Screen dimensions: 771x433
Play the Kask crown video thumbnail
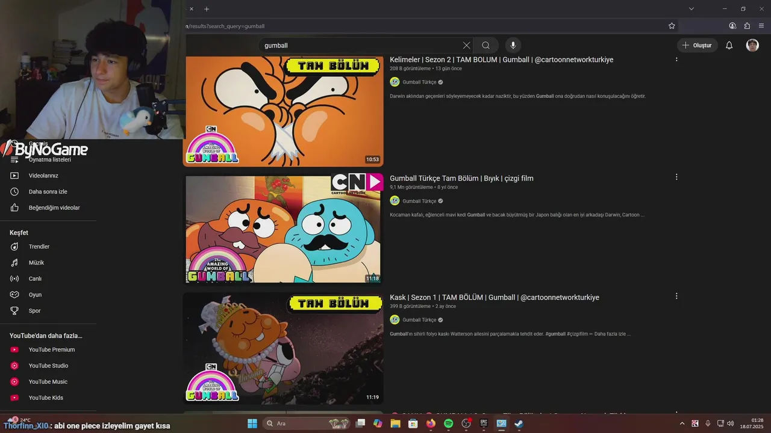283,348
